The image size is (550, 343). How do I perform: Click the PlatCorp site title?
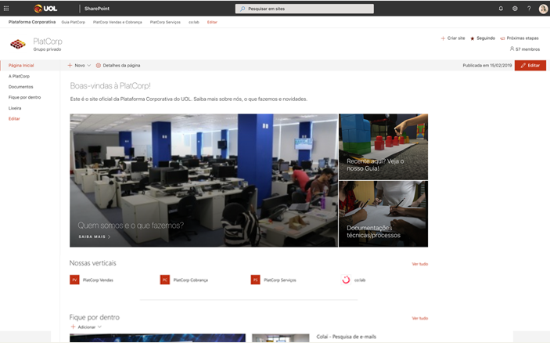tap(48, 42)
